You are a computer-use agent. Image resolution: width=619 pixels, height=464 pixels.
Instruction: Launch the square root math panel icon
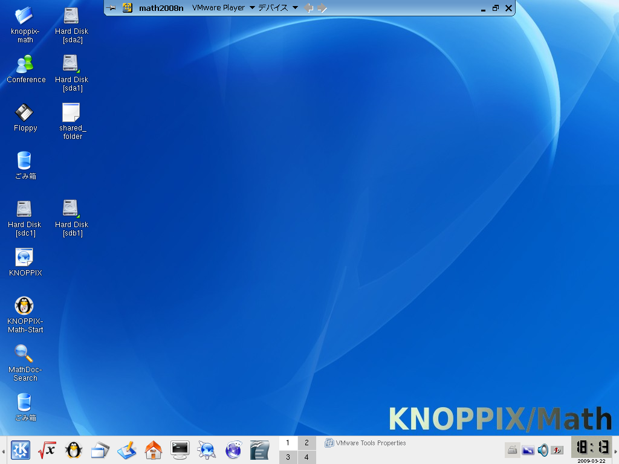coord(47,450)
